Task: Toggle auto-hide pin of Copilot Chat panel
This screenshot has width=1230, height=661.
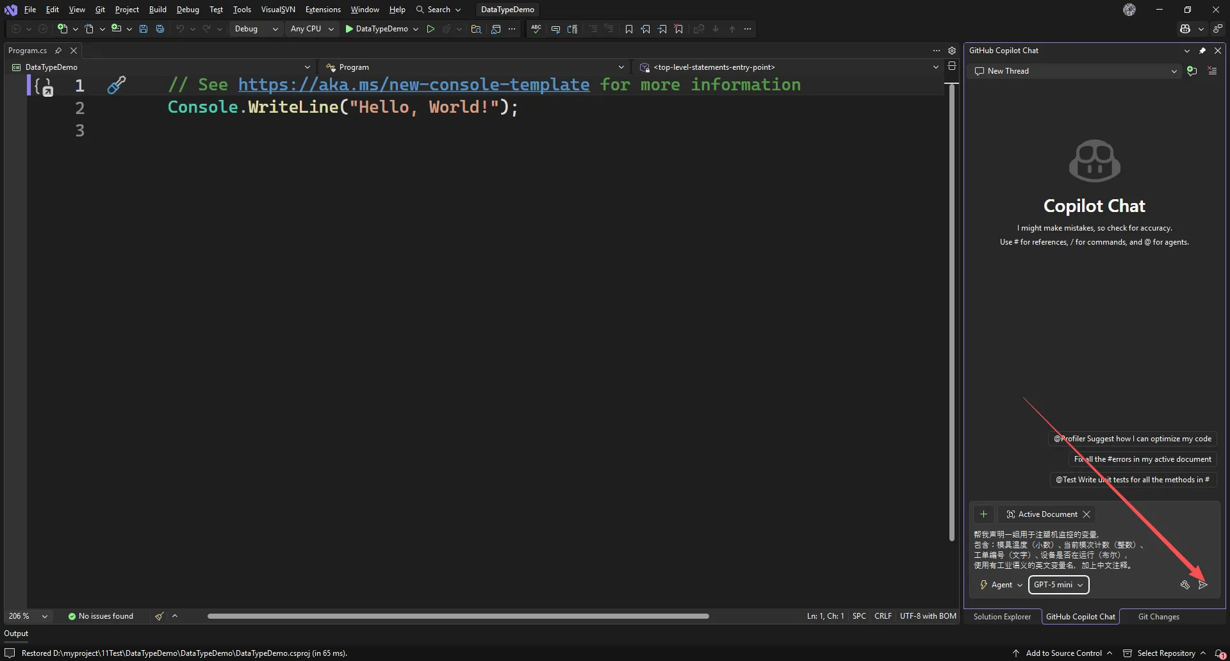Action: (1202, 51)
